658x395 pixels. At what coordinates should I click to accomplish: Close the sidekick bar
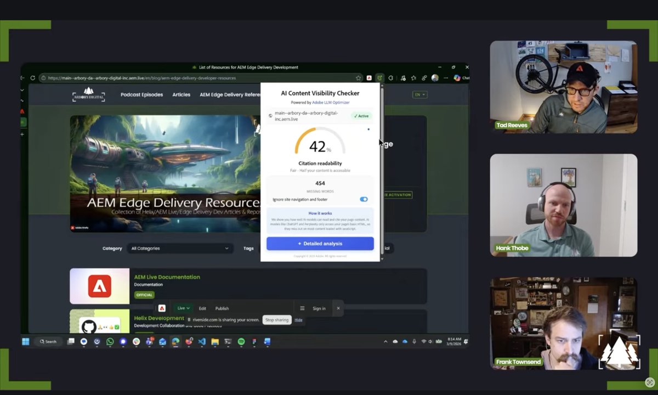338,308
